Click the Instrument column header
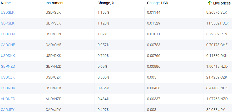Screen dimensions: 232x112 54,3
